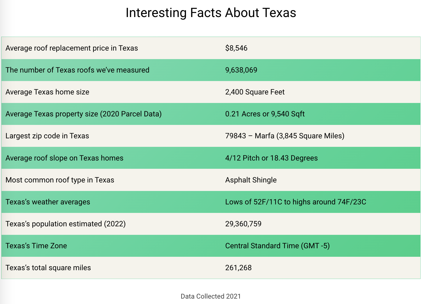The height and width of the screenshot is (304, 424).
Task: Click '4/12 Pitch or 18.43 Degrees' value
Action: pyautogui.click(x=272, y=158)
